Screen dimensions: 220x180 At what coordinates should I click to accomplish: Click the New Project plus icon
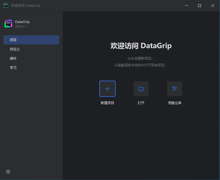tap(107, 89)
